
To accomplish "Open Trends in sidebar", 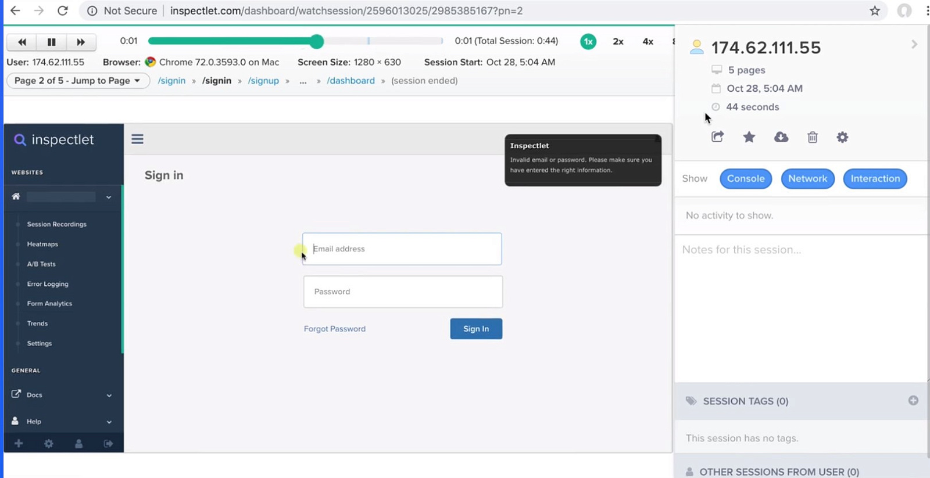I will coord(37,324).
